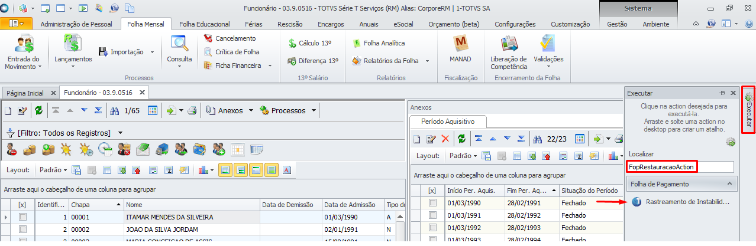
Task: Open the Consulta dropdown
Action: [179, 66]
